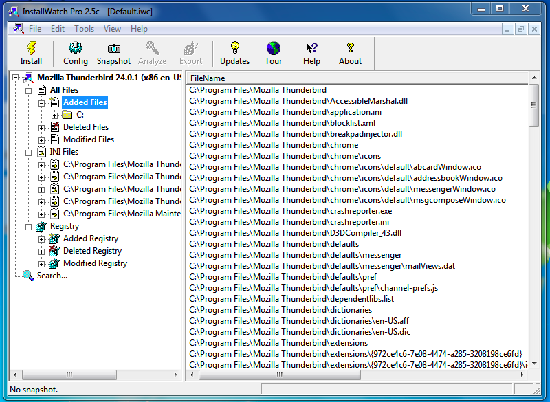Select Modified Registry tree item
The height and width of the screenshot is (402, 550).
pos(95,263)
